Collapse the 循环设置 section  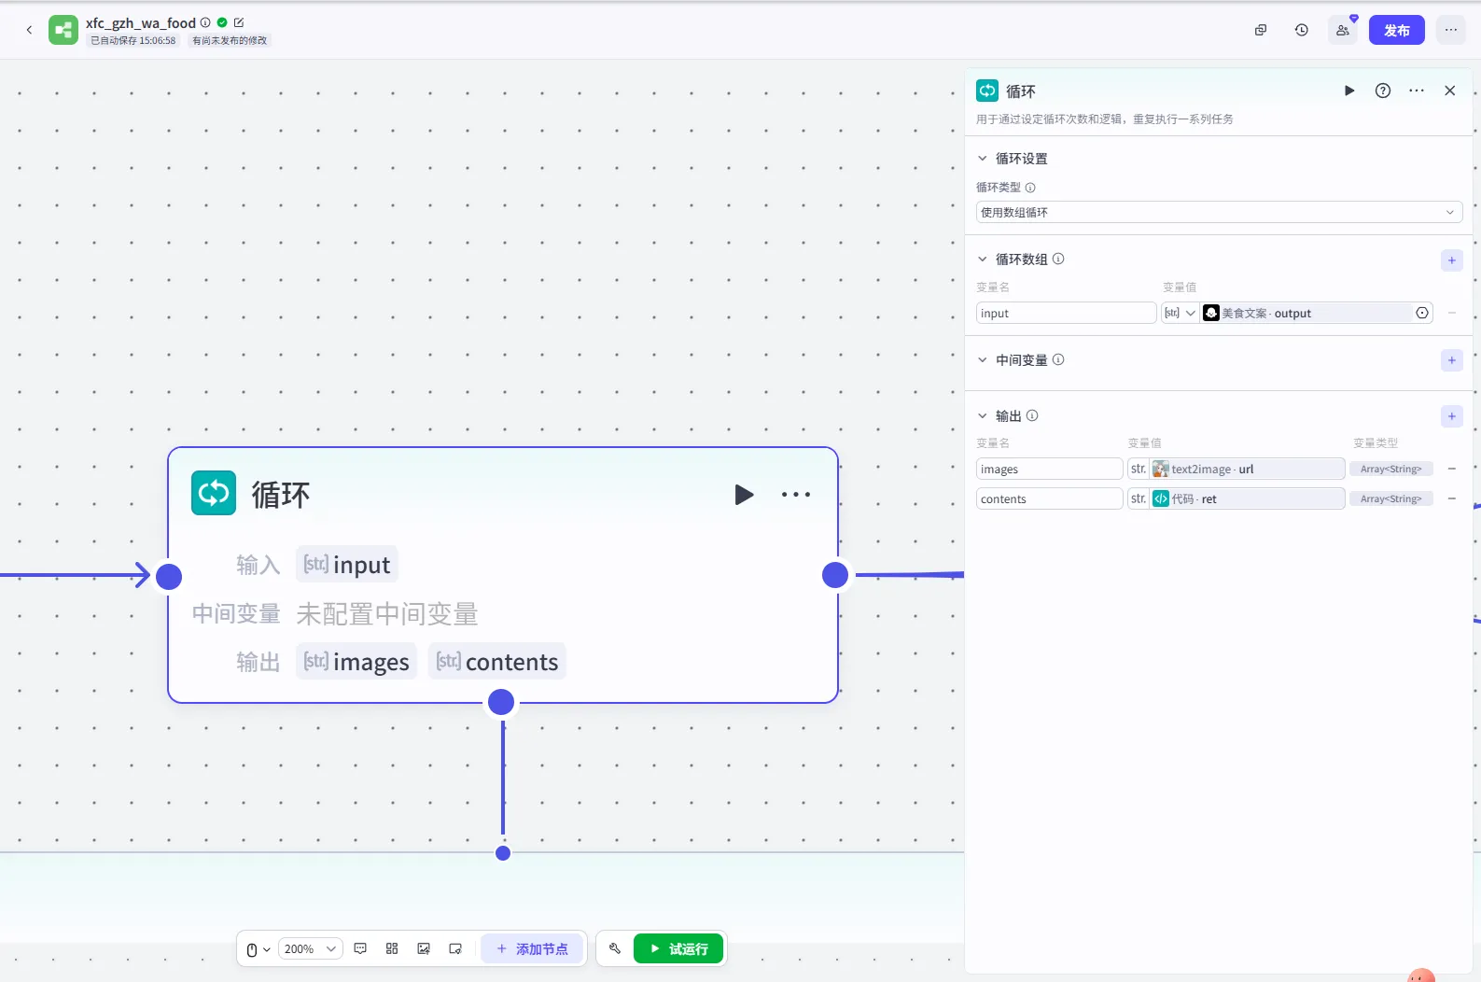click(983, 159)
